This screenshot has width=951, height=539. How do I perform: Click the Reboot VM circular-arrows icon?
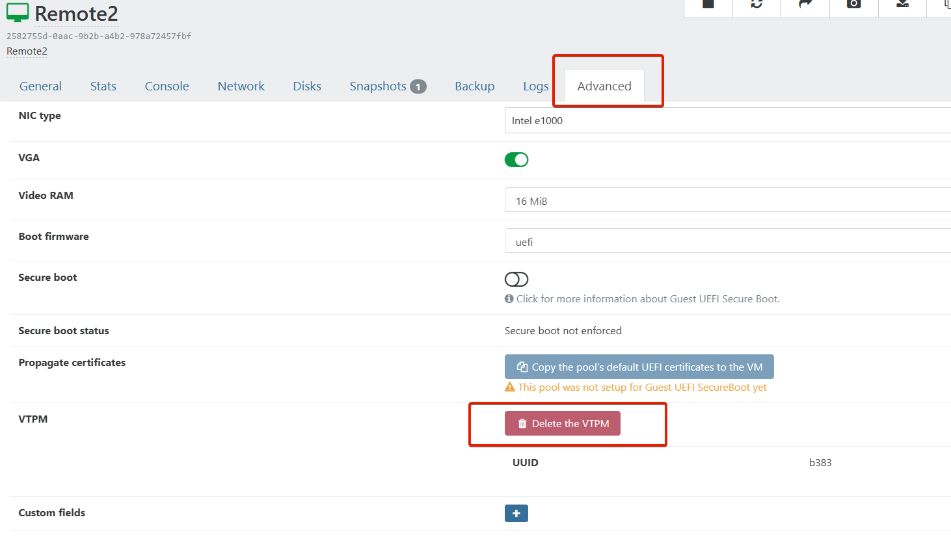pos(757,5)
